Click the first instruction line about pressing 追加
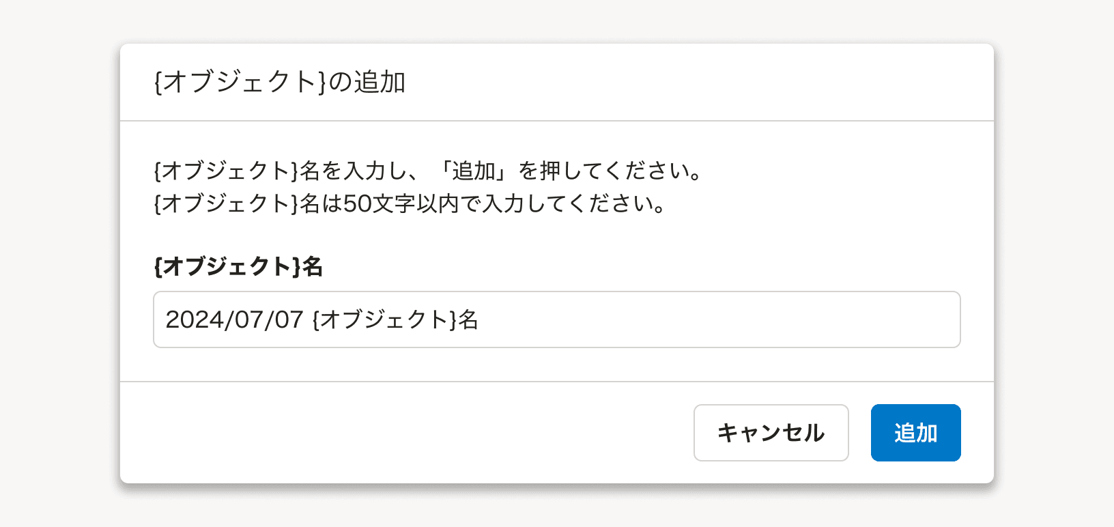This screenshot has height=527, width=1114. click(427, 171)
